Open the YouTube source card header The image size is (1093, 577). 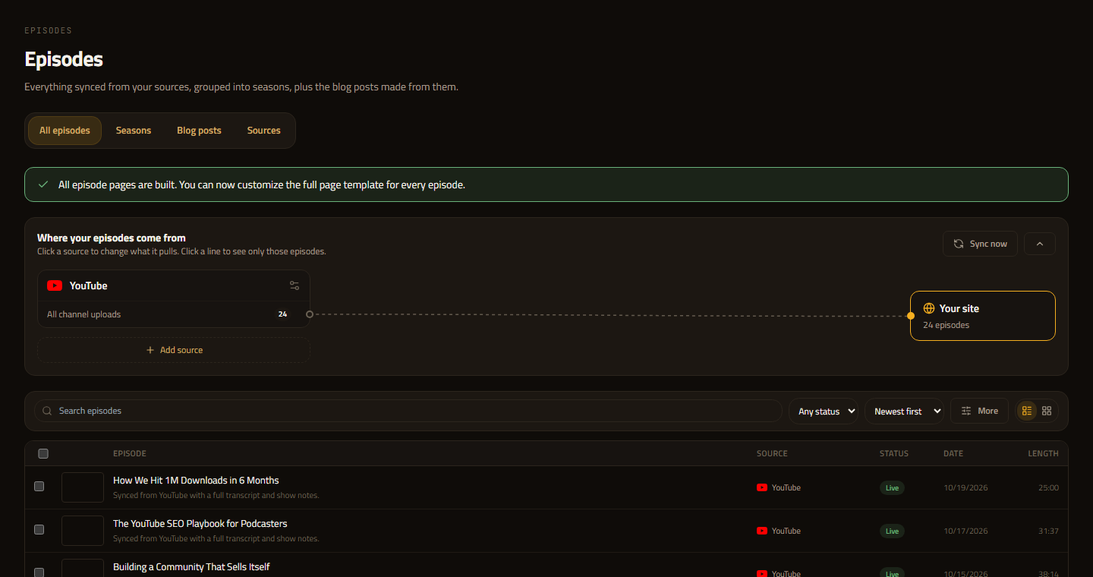[x=174, y=285]
